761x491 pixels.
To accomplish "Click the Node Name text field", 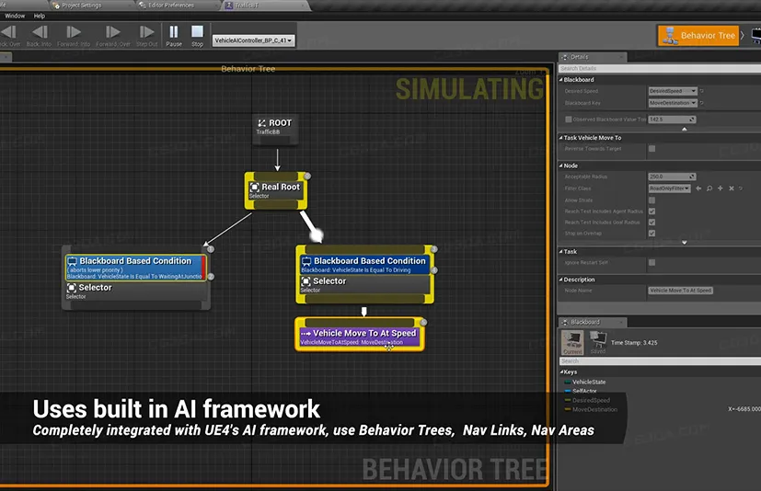I will coord(680,291).
